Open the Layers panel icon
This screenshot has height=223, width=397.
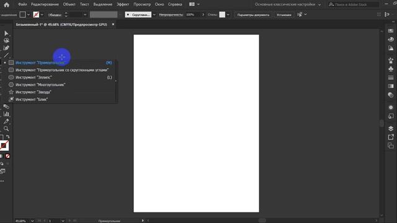click(x=391, y=128)
